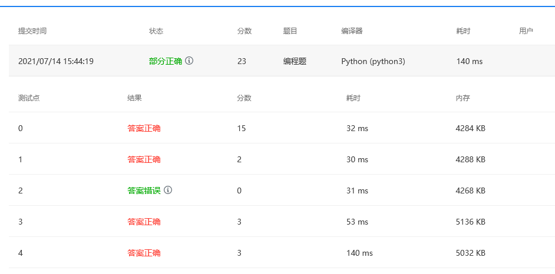This screenshot has width=555, height=274.
Task: Select the 题目 column header
Action: click(290, 31)
